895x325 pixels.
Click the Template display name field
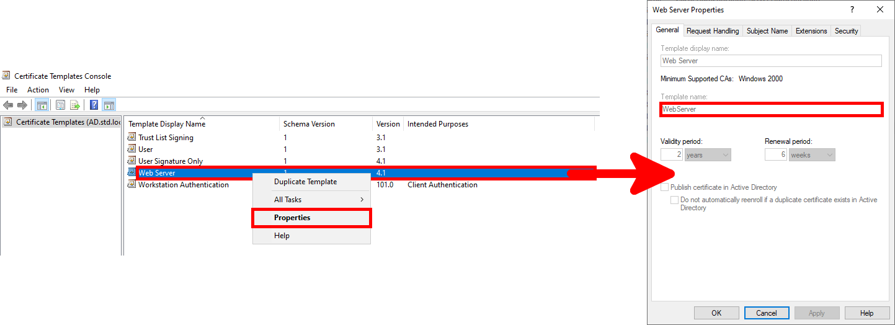(771, 61)
